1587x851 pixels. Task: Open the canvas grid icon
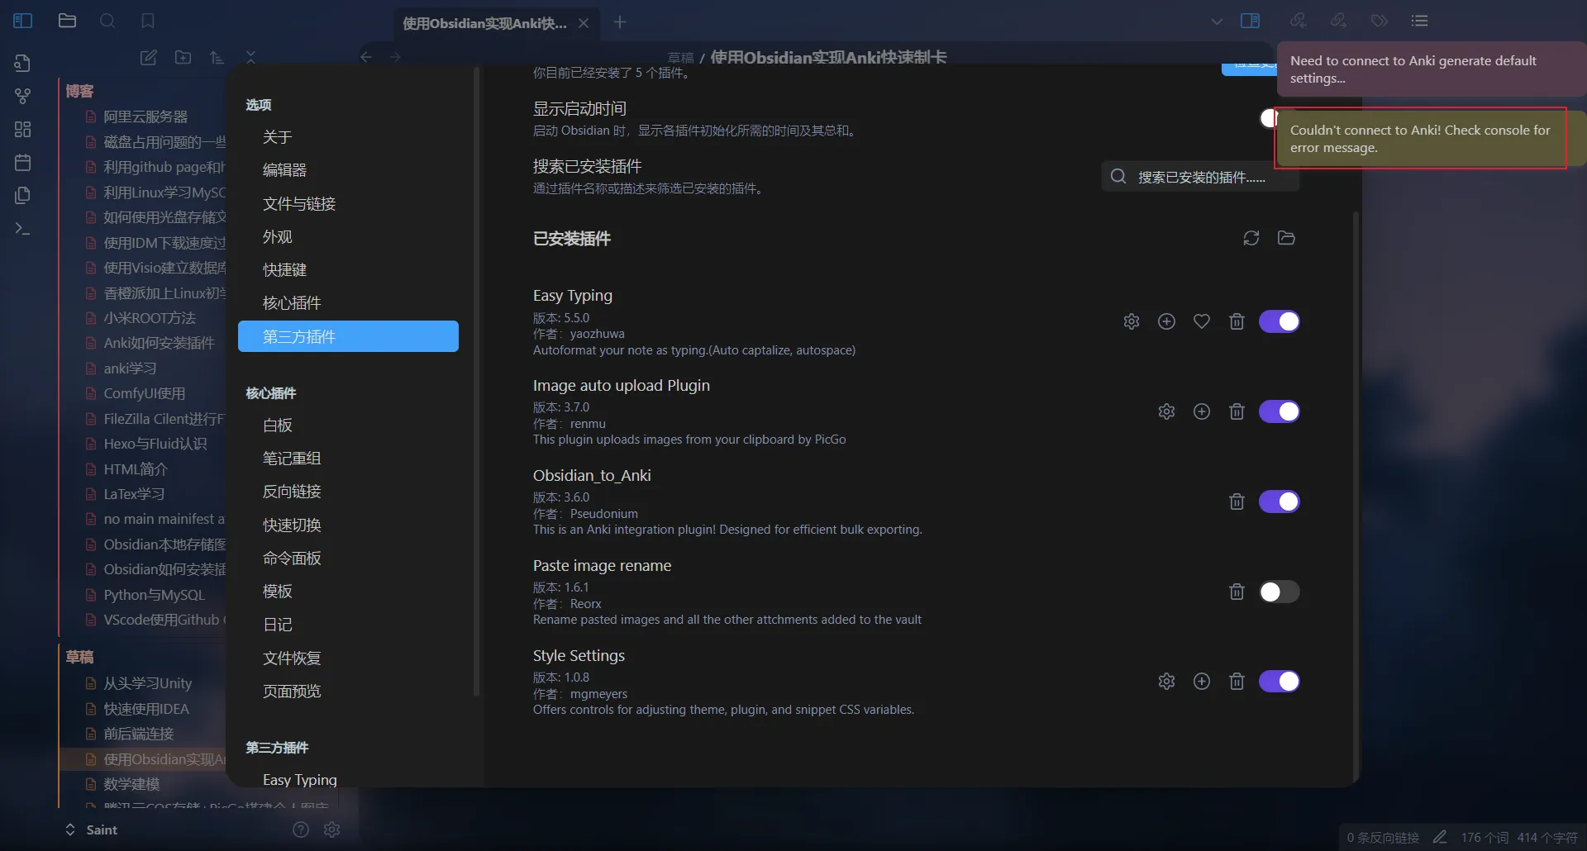(x=23, y=129)
